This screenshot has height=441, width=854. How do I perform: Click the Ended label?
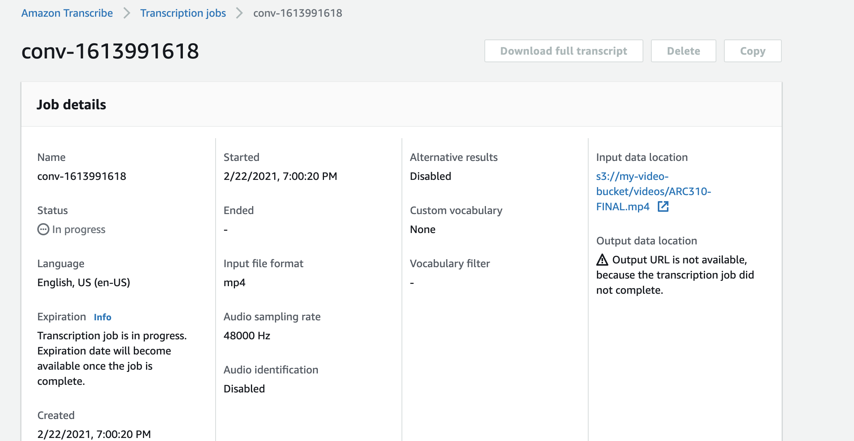(238, 210)
